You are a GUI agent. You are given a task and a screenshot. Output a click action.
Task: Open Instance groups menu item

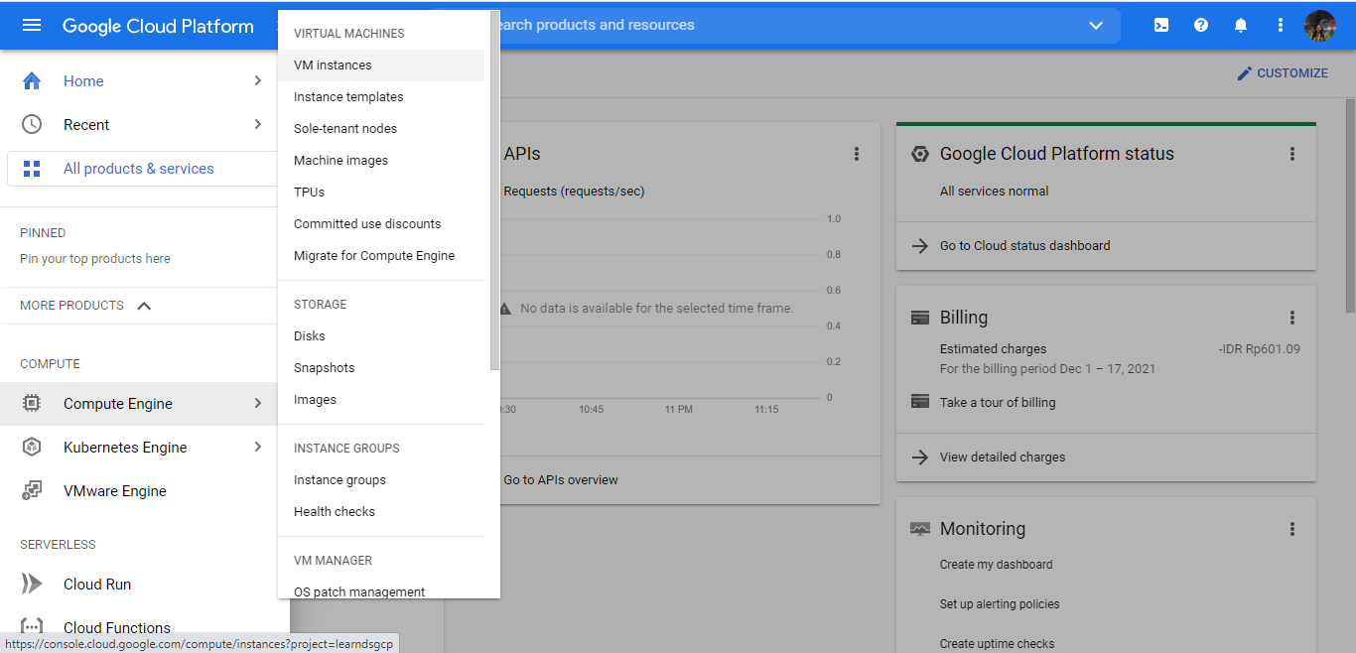pyautogui.click(x=381, y=480)
